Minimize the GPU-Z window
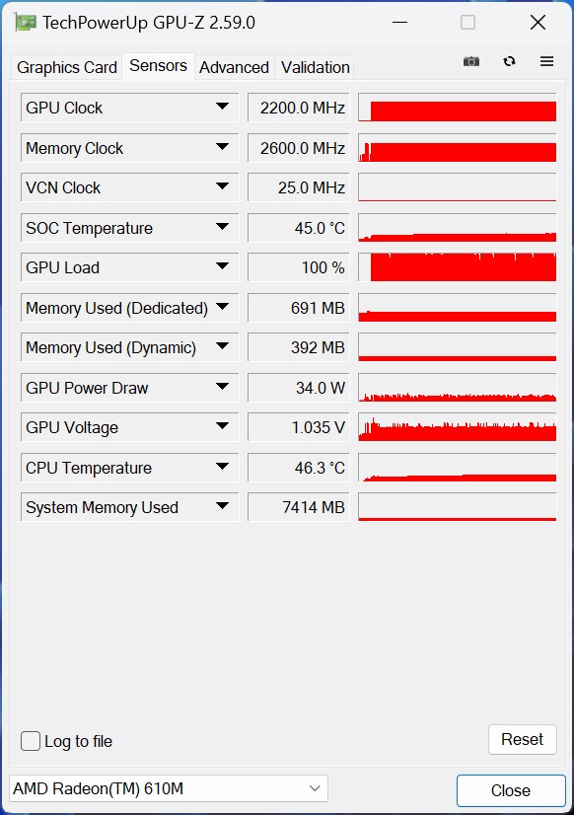The height and width of the screenshot is (815, 574). 399,23
